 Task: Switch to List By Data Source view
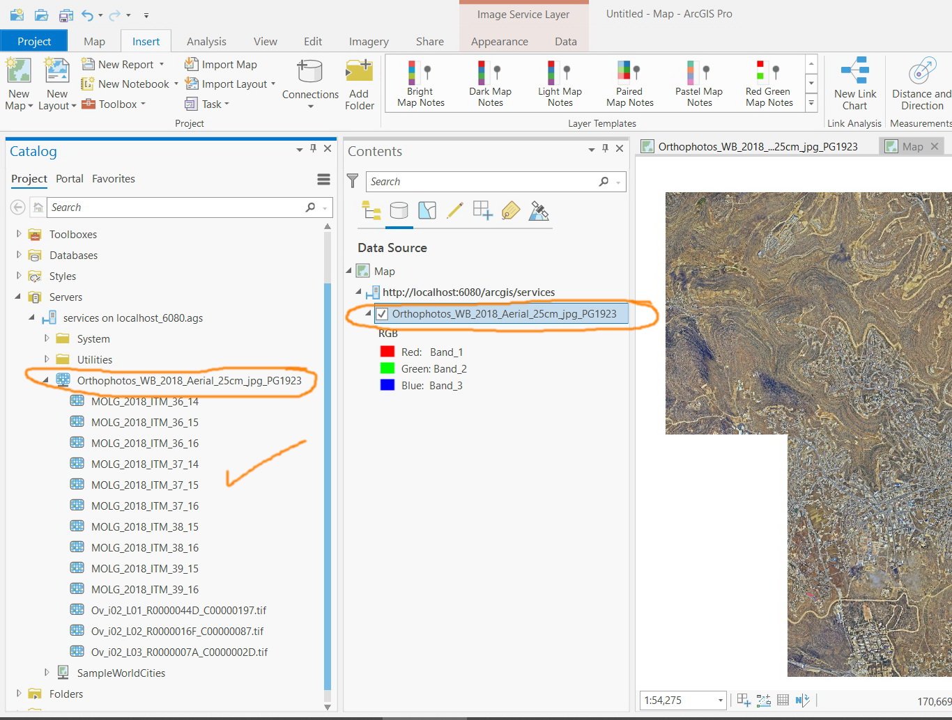[x=399, y=210]
